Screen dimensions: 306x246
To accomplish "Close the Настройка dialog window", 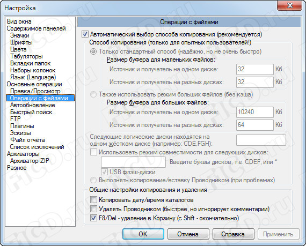I will (290, 5).
